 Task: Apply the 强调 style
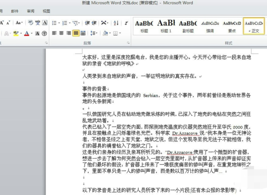tap(210, 26)
